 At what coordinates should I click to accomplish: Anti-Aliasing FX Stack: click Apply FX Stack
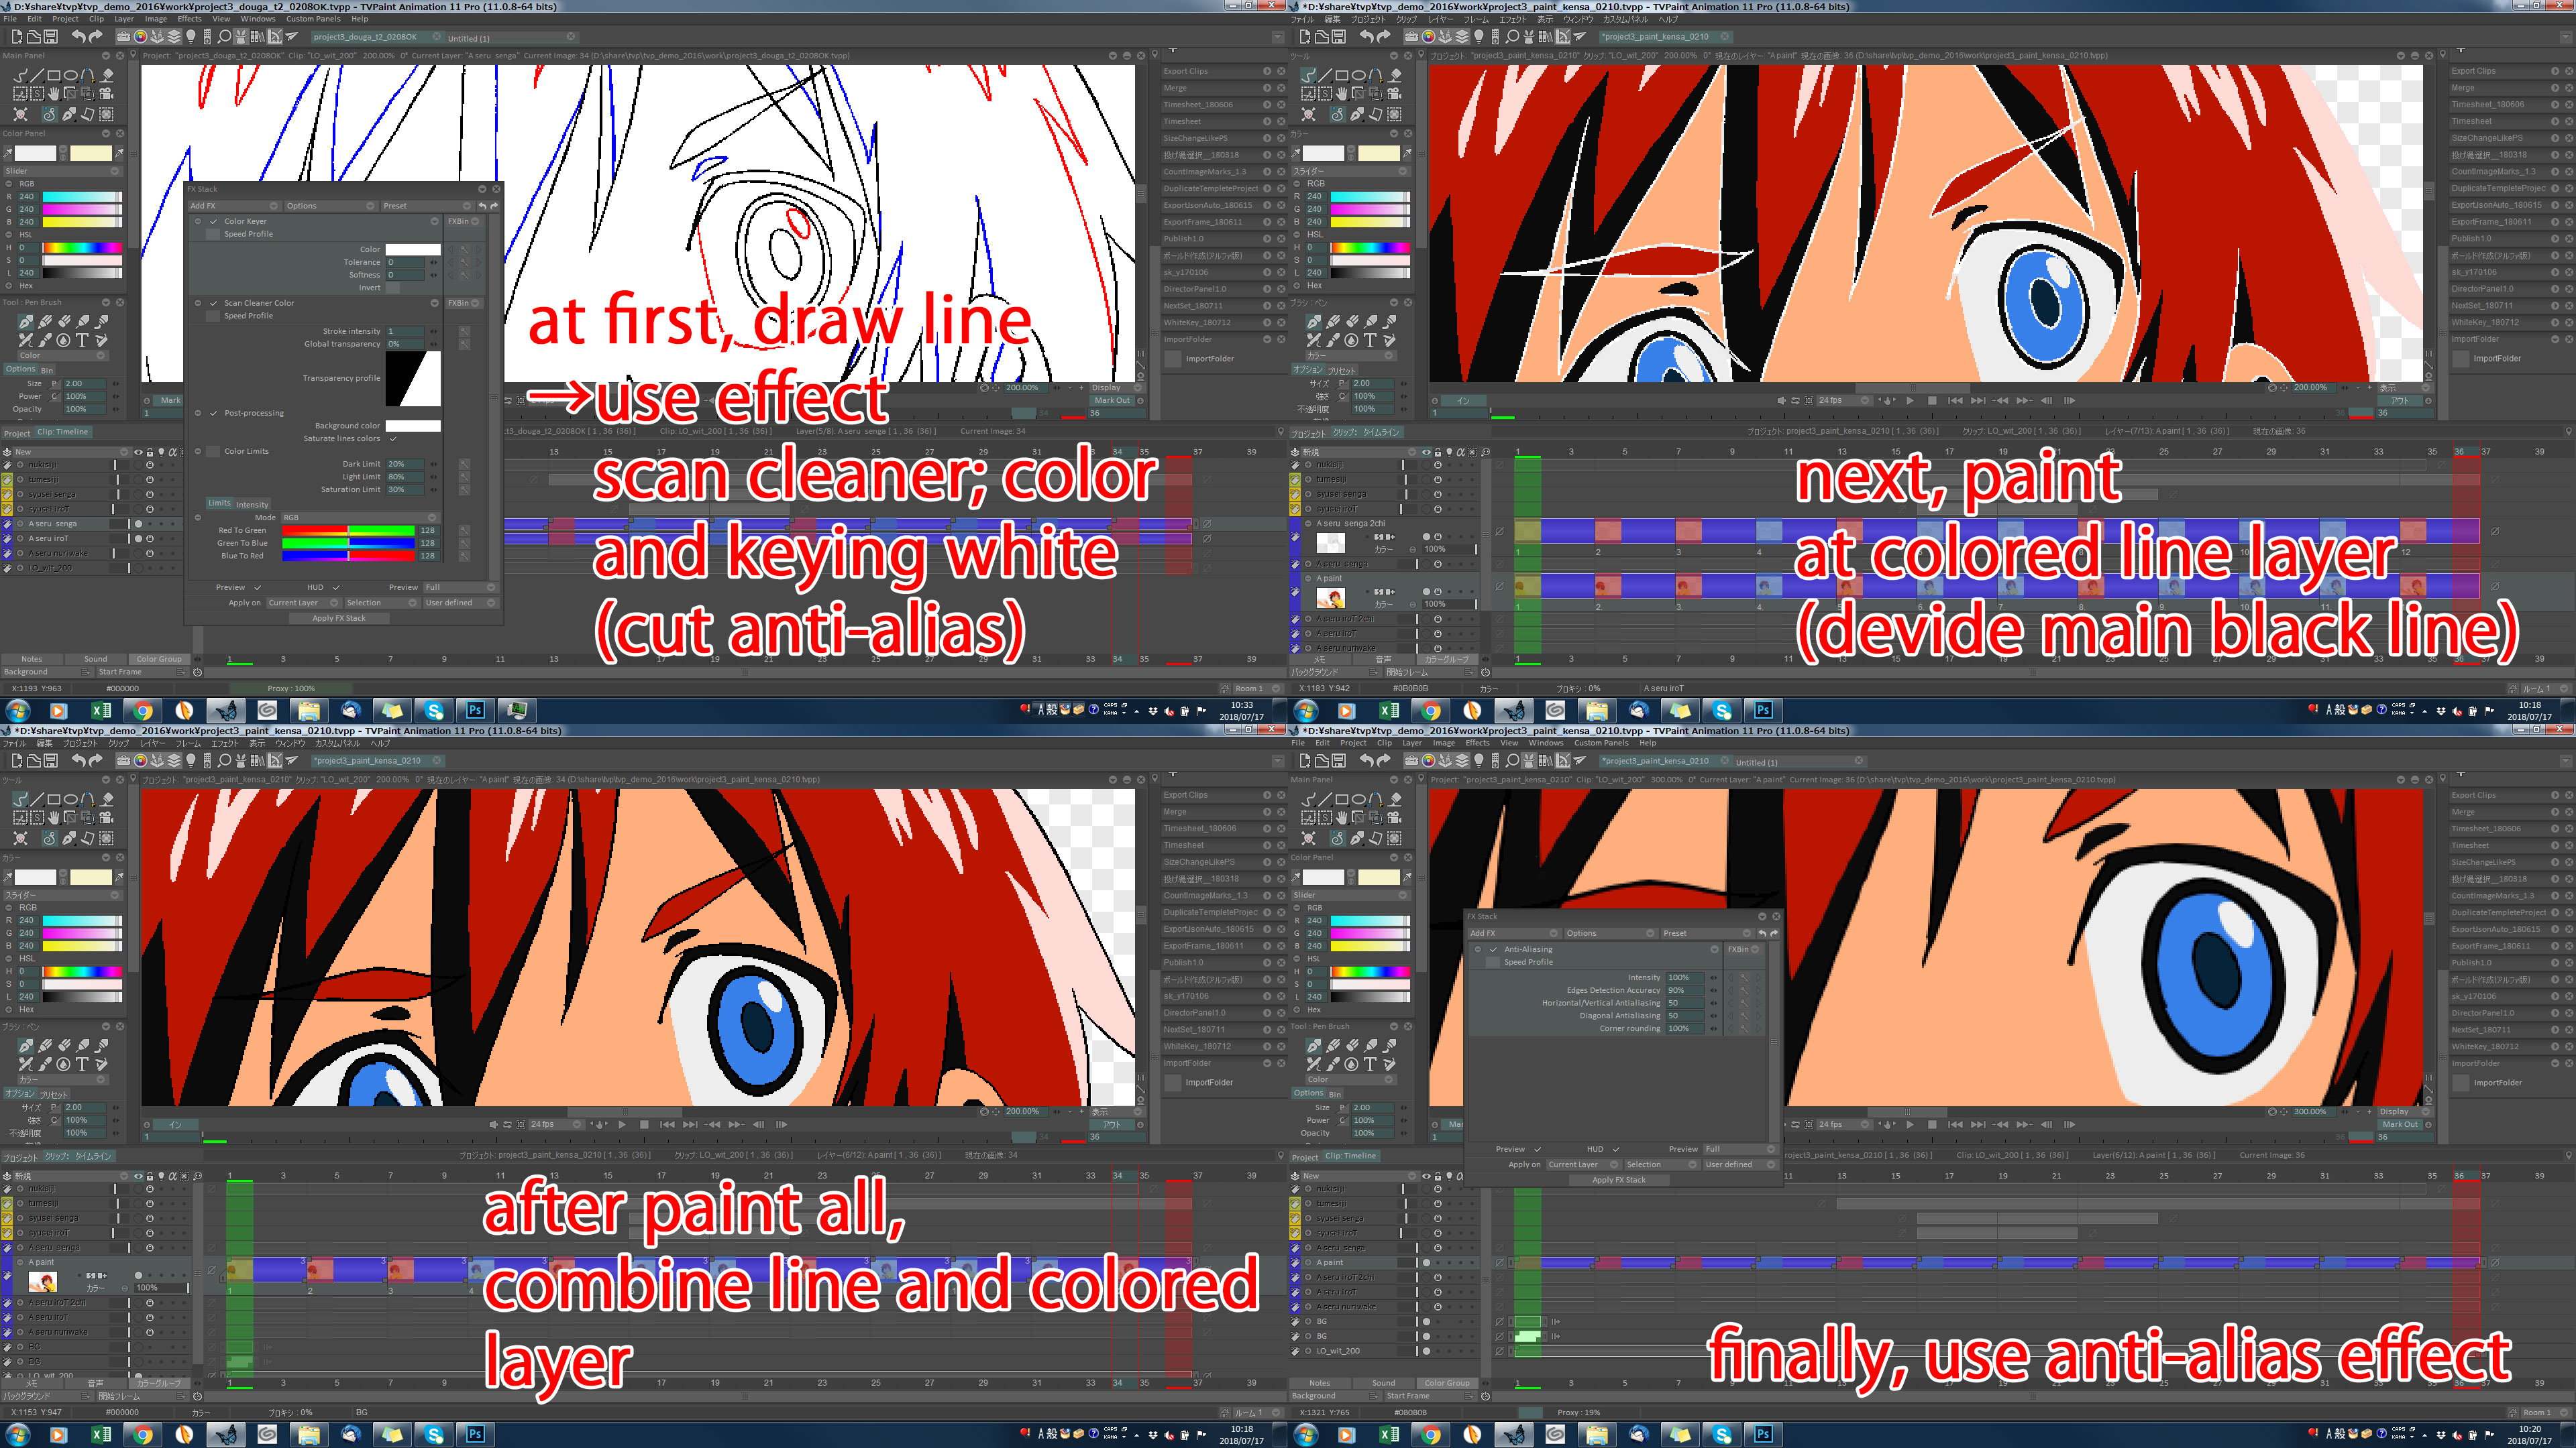1619,1180
